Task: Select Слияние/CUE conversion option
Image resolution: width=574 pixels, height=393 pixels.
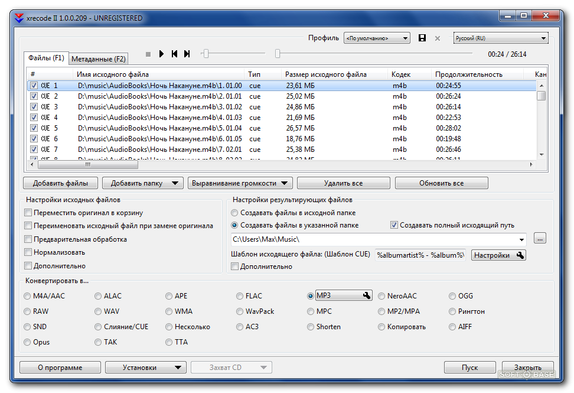Action: click(98, 327)
